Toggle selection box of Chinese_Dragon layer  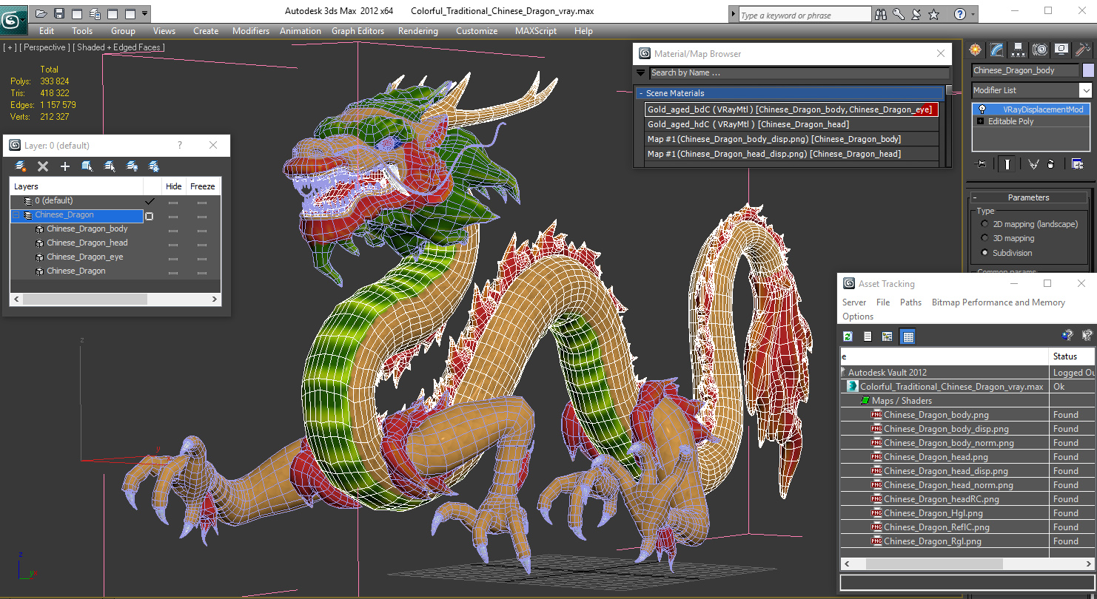pos(150,216)
